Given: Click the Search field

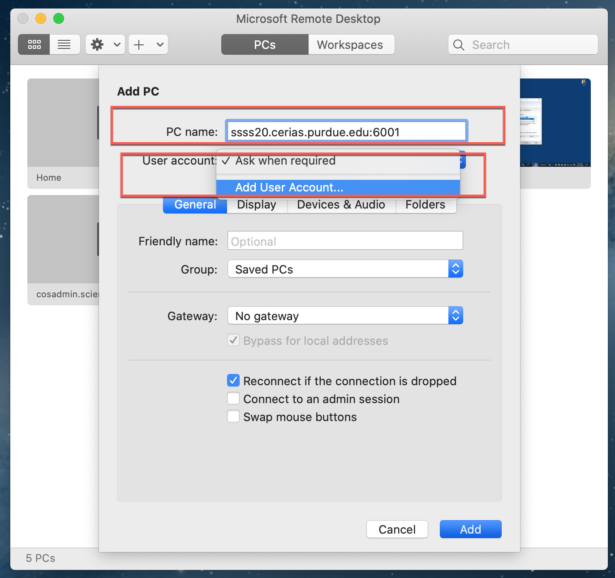Looking at the screenshot, I should tap(523, 44).
